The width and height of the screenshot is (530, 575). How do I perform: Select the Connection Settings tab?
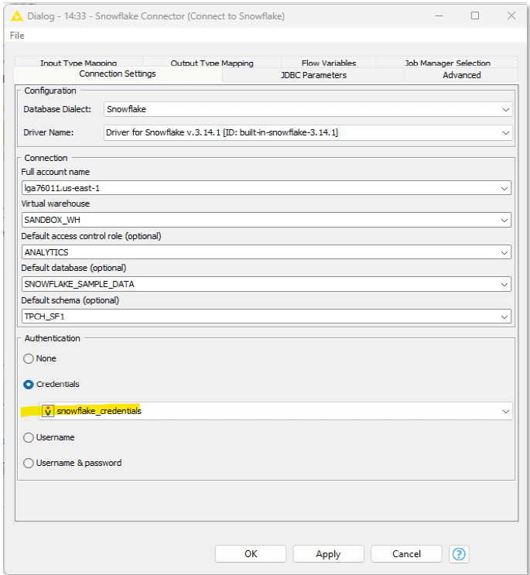tap(118, 74)
